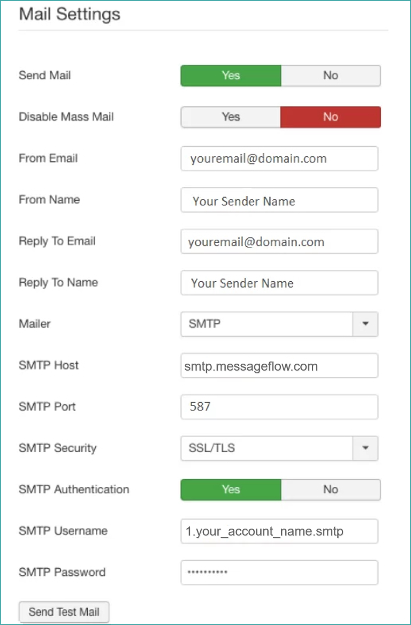Click the SSL/TLS security select box

tap(267, 448)
